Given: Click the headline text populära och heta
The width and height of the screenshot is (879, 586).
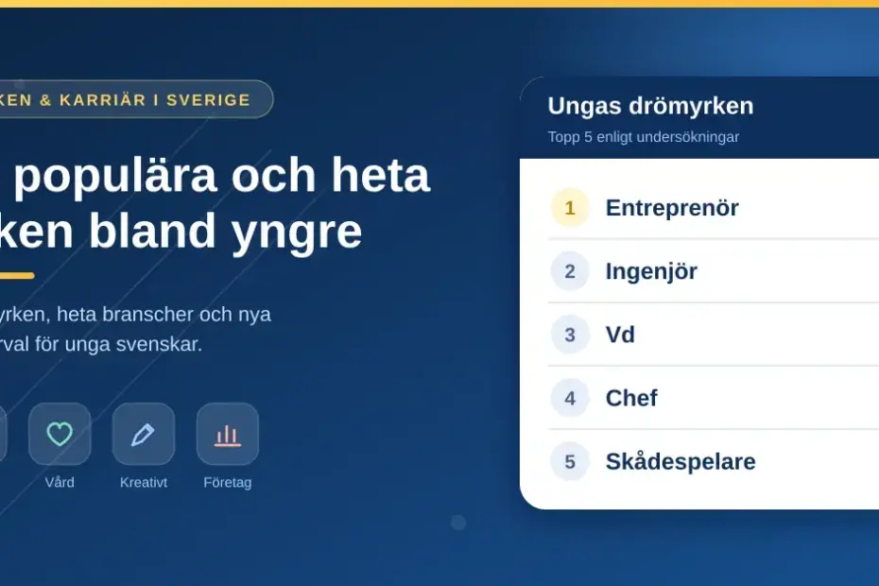Looking at the screenshot, I should click(x=222, y=175).
